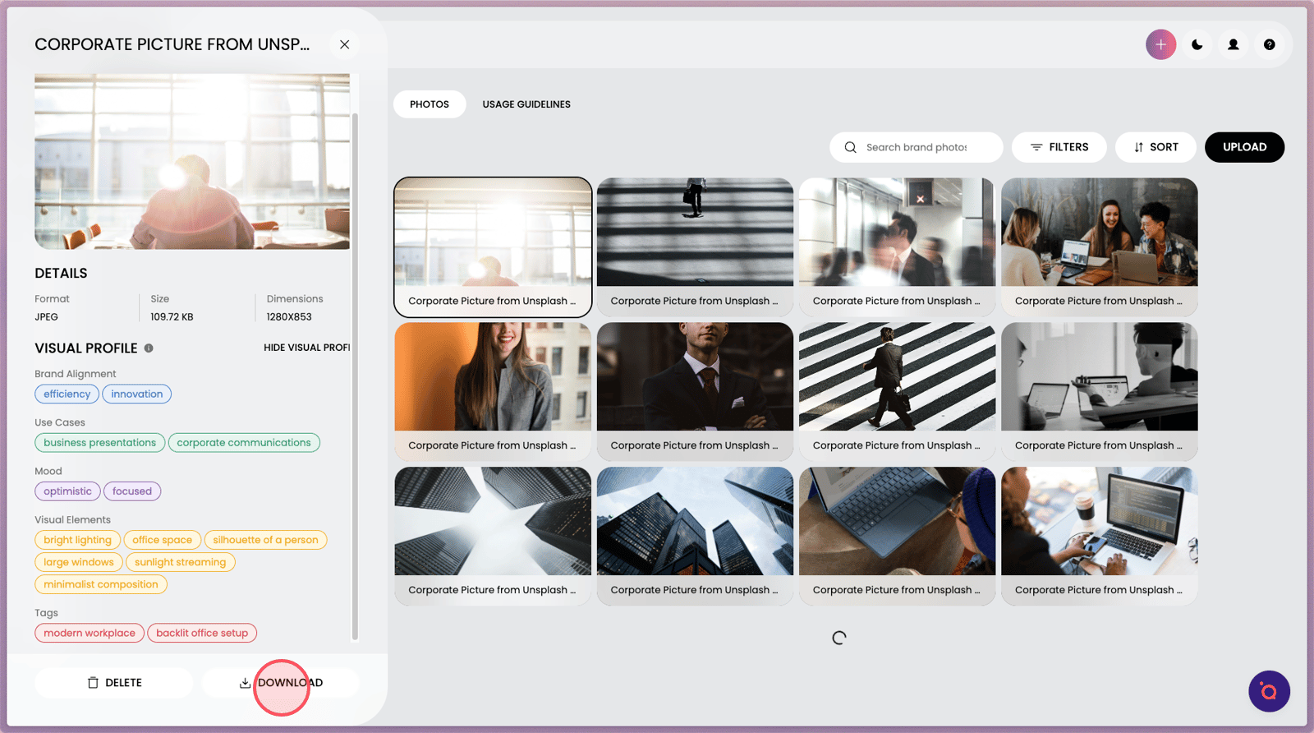Open the chat assistant bubble icon
Screen dimensions: 1314x733
1269,691
